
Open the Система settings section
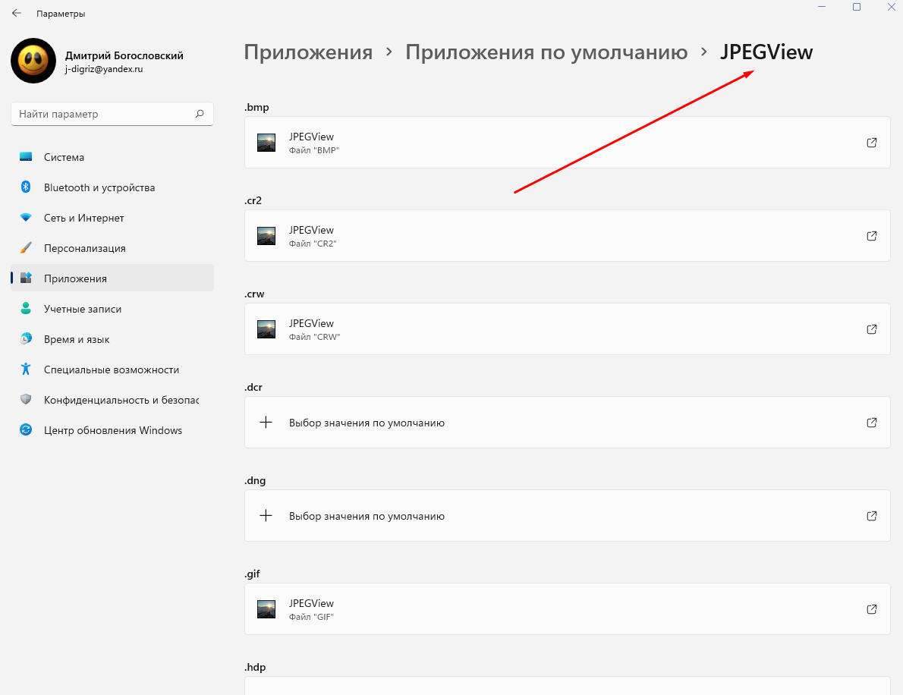pos(64,157)
